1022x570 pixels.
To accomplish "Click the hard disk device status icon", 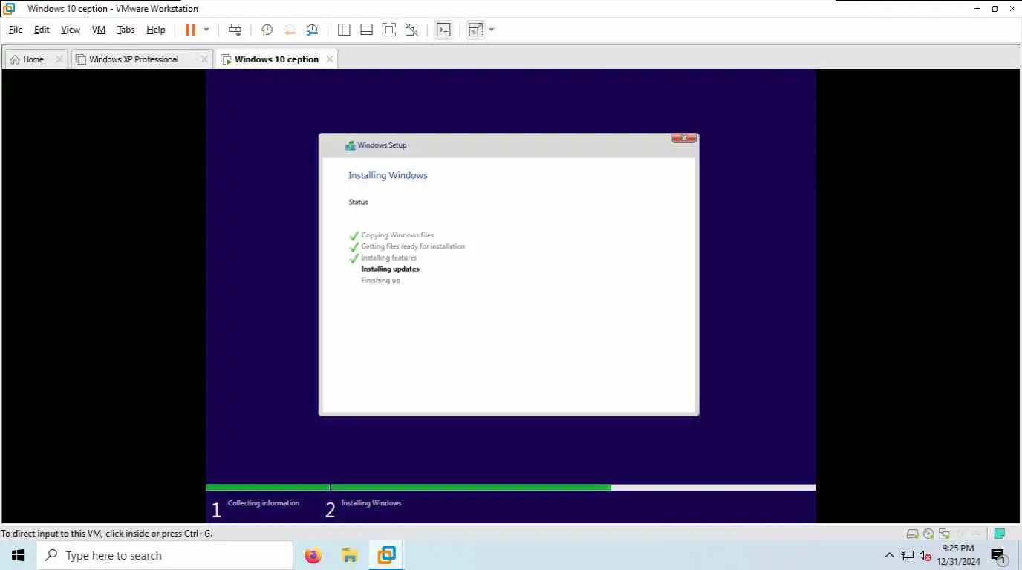I will (x=912, y=534).
